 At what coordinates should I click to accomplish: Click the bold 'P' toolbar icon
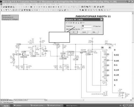pyautogui.click(x=98, y=7)
